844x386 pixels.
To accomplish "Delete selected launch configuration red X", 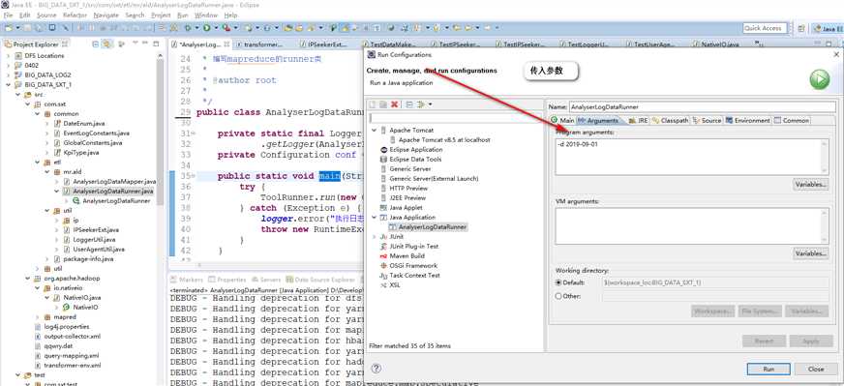I will (394, 104).
